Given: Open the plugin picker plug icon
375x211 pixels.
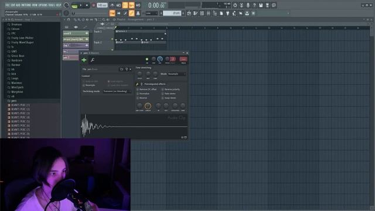Looking at the screenshot, I should (x=228, y=13).
